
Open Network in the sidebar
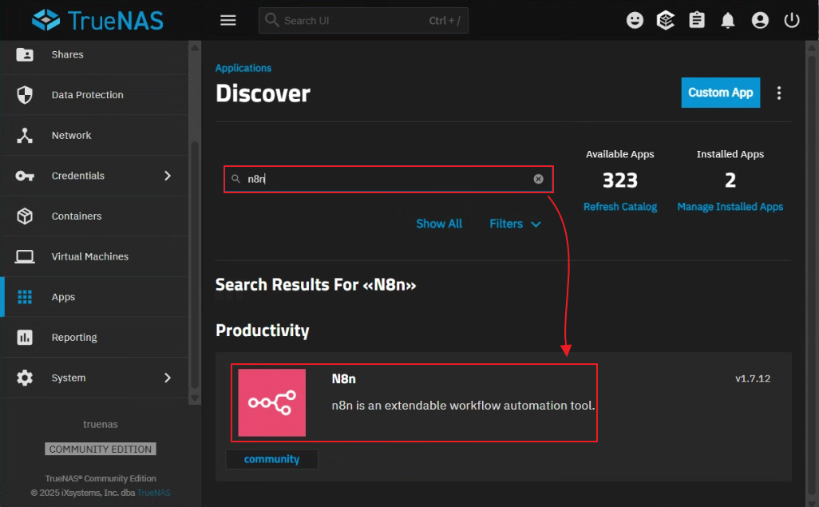(x=94, y=136)
